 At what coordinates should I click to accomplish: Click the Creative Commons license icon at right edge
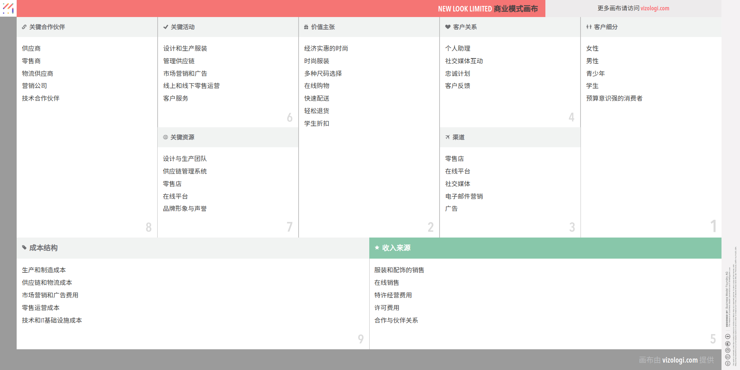[x=727, y=350]
